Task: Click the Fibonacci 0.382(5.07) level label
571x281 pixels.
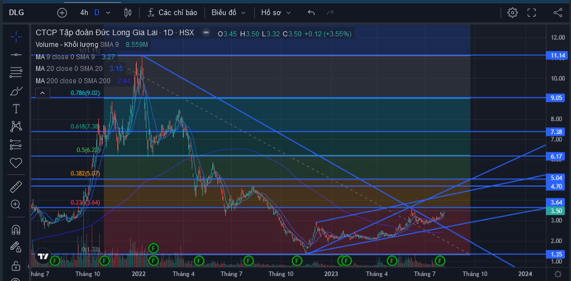Action: [x=85, y=174]
